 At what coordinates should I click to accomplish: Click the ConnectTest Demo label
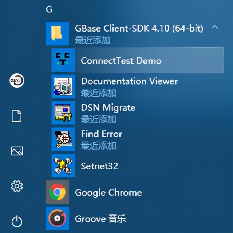pos(121,61)
